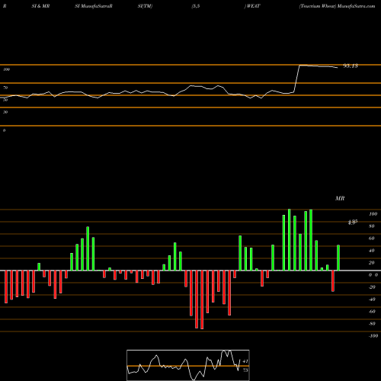Screen dimensions: 381x381
Task: Click the MR axis label 80
Action: pyautogui.click(x=372, y=226)
